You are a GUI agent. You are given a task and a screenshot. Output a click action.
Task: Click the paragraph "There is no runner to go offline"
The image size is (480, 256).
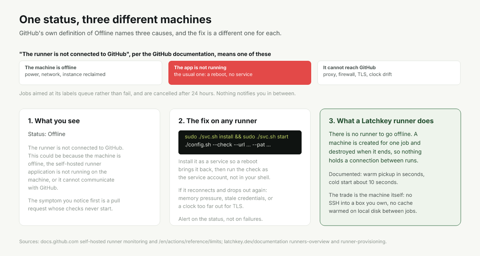pyautogui.click(x=375, y=147)
